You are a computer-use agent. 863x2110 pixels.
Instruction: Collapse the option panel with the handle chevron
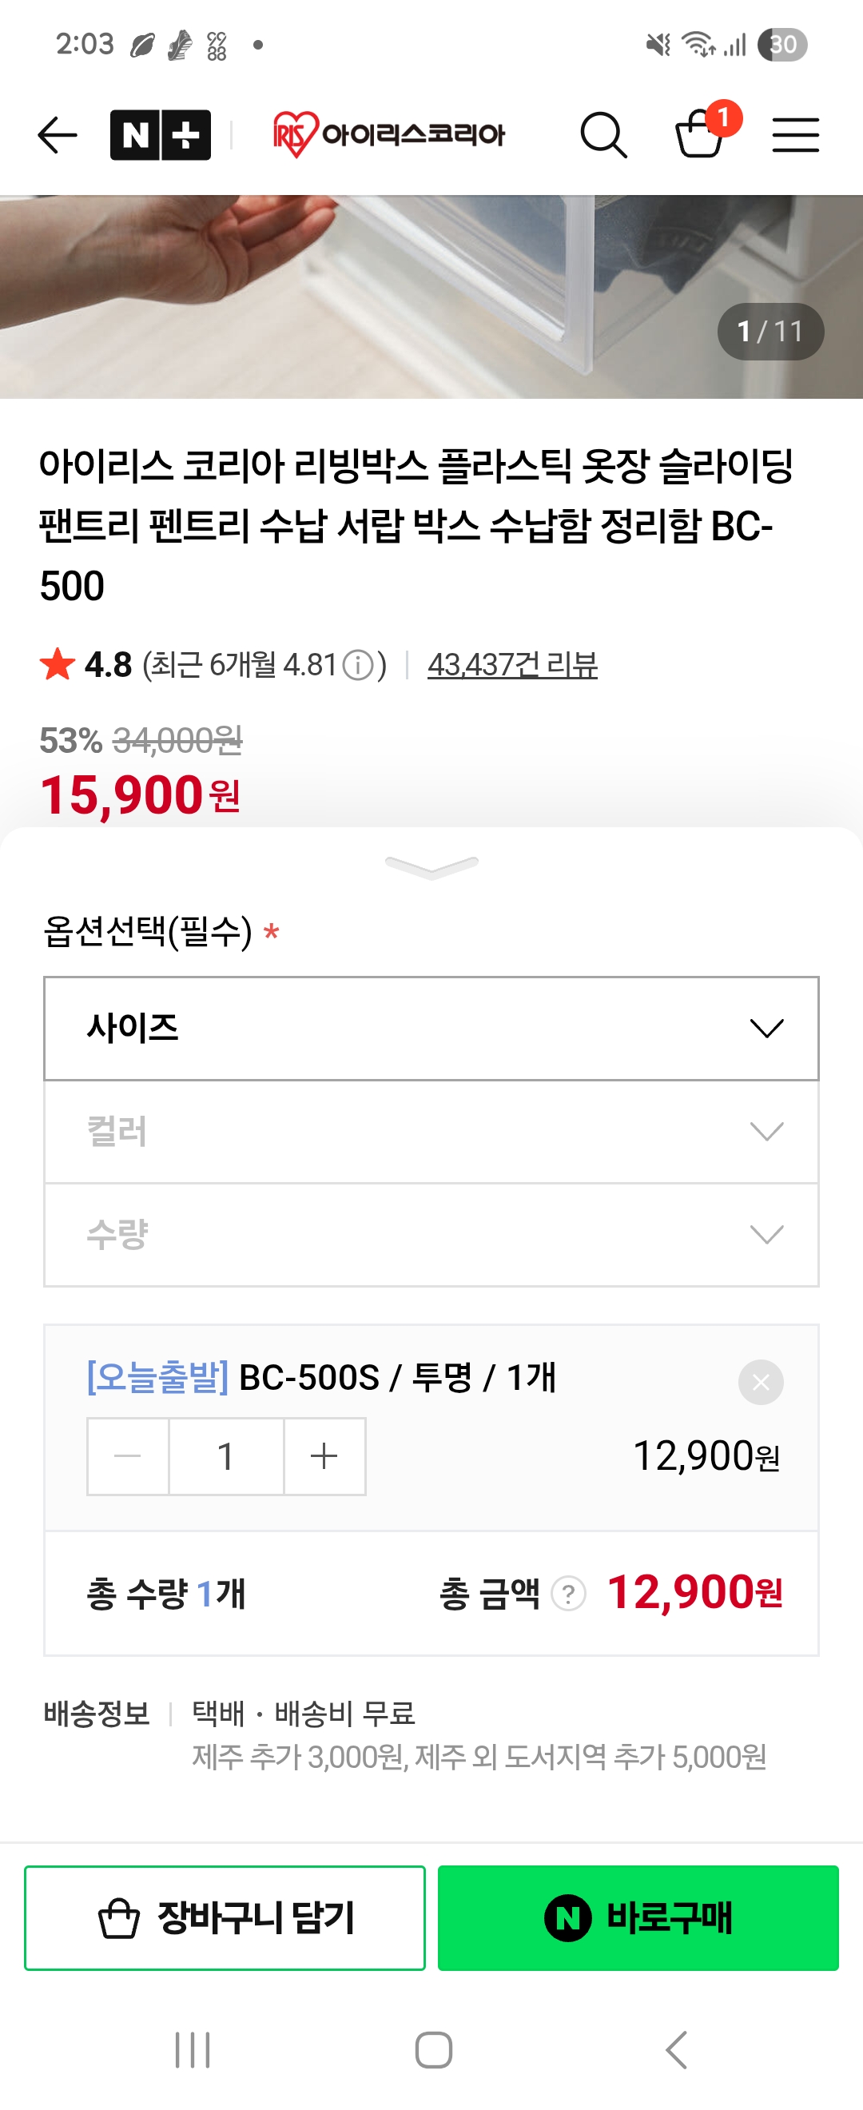pyautogui.click(x=431, y=867)
